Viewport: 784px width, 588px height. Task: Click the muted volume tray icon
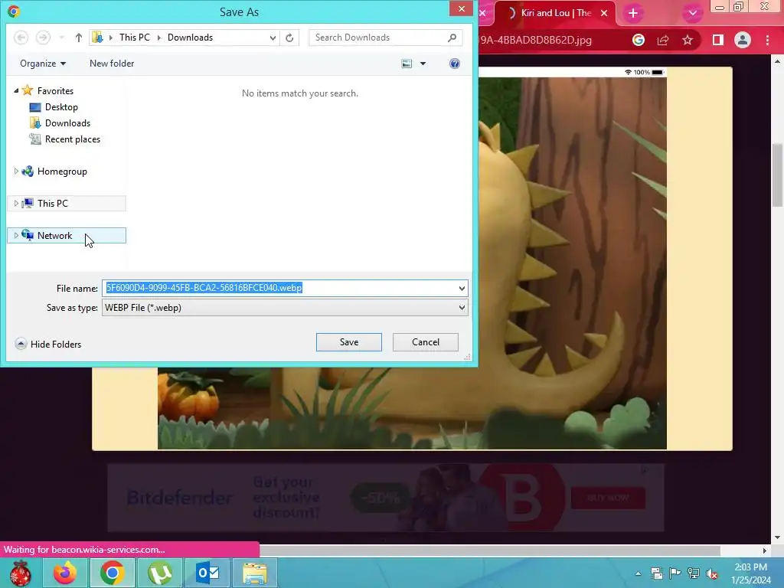coord(713,573)
